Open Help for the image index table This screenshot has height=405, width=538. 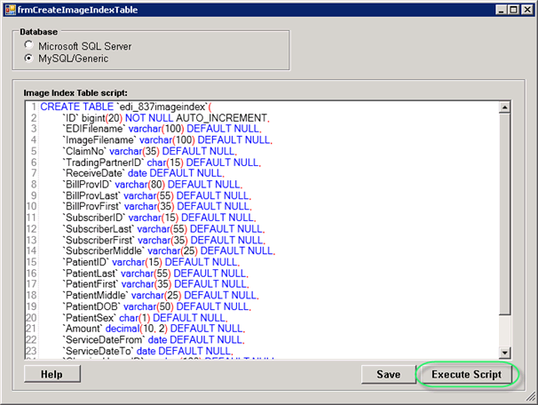tap(51, 375)
